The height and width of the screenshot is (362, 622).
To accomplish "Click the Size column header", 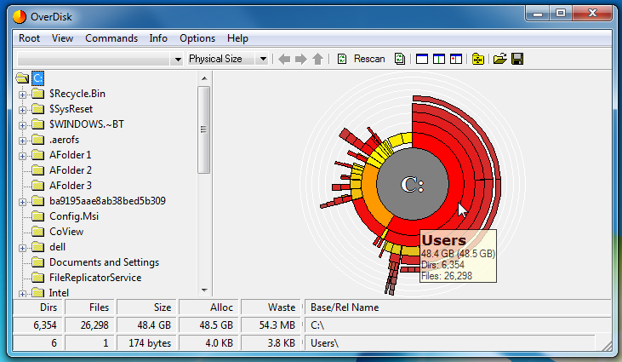I will click(146, 307).
